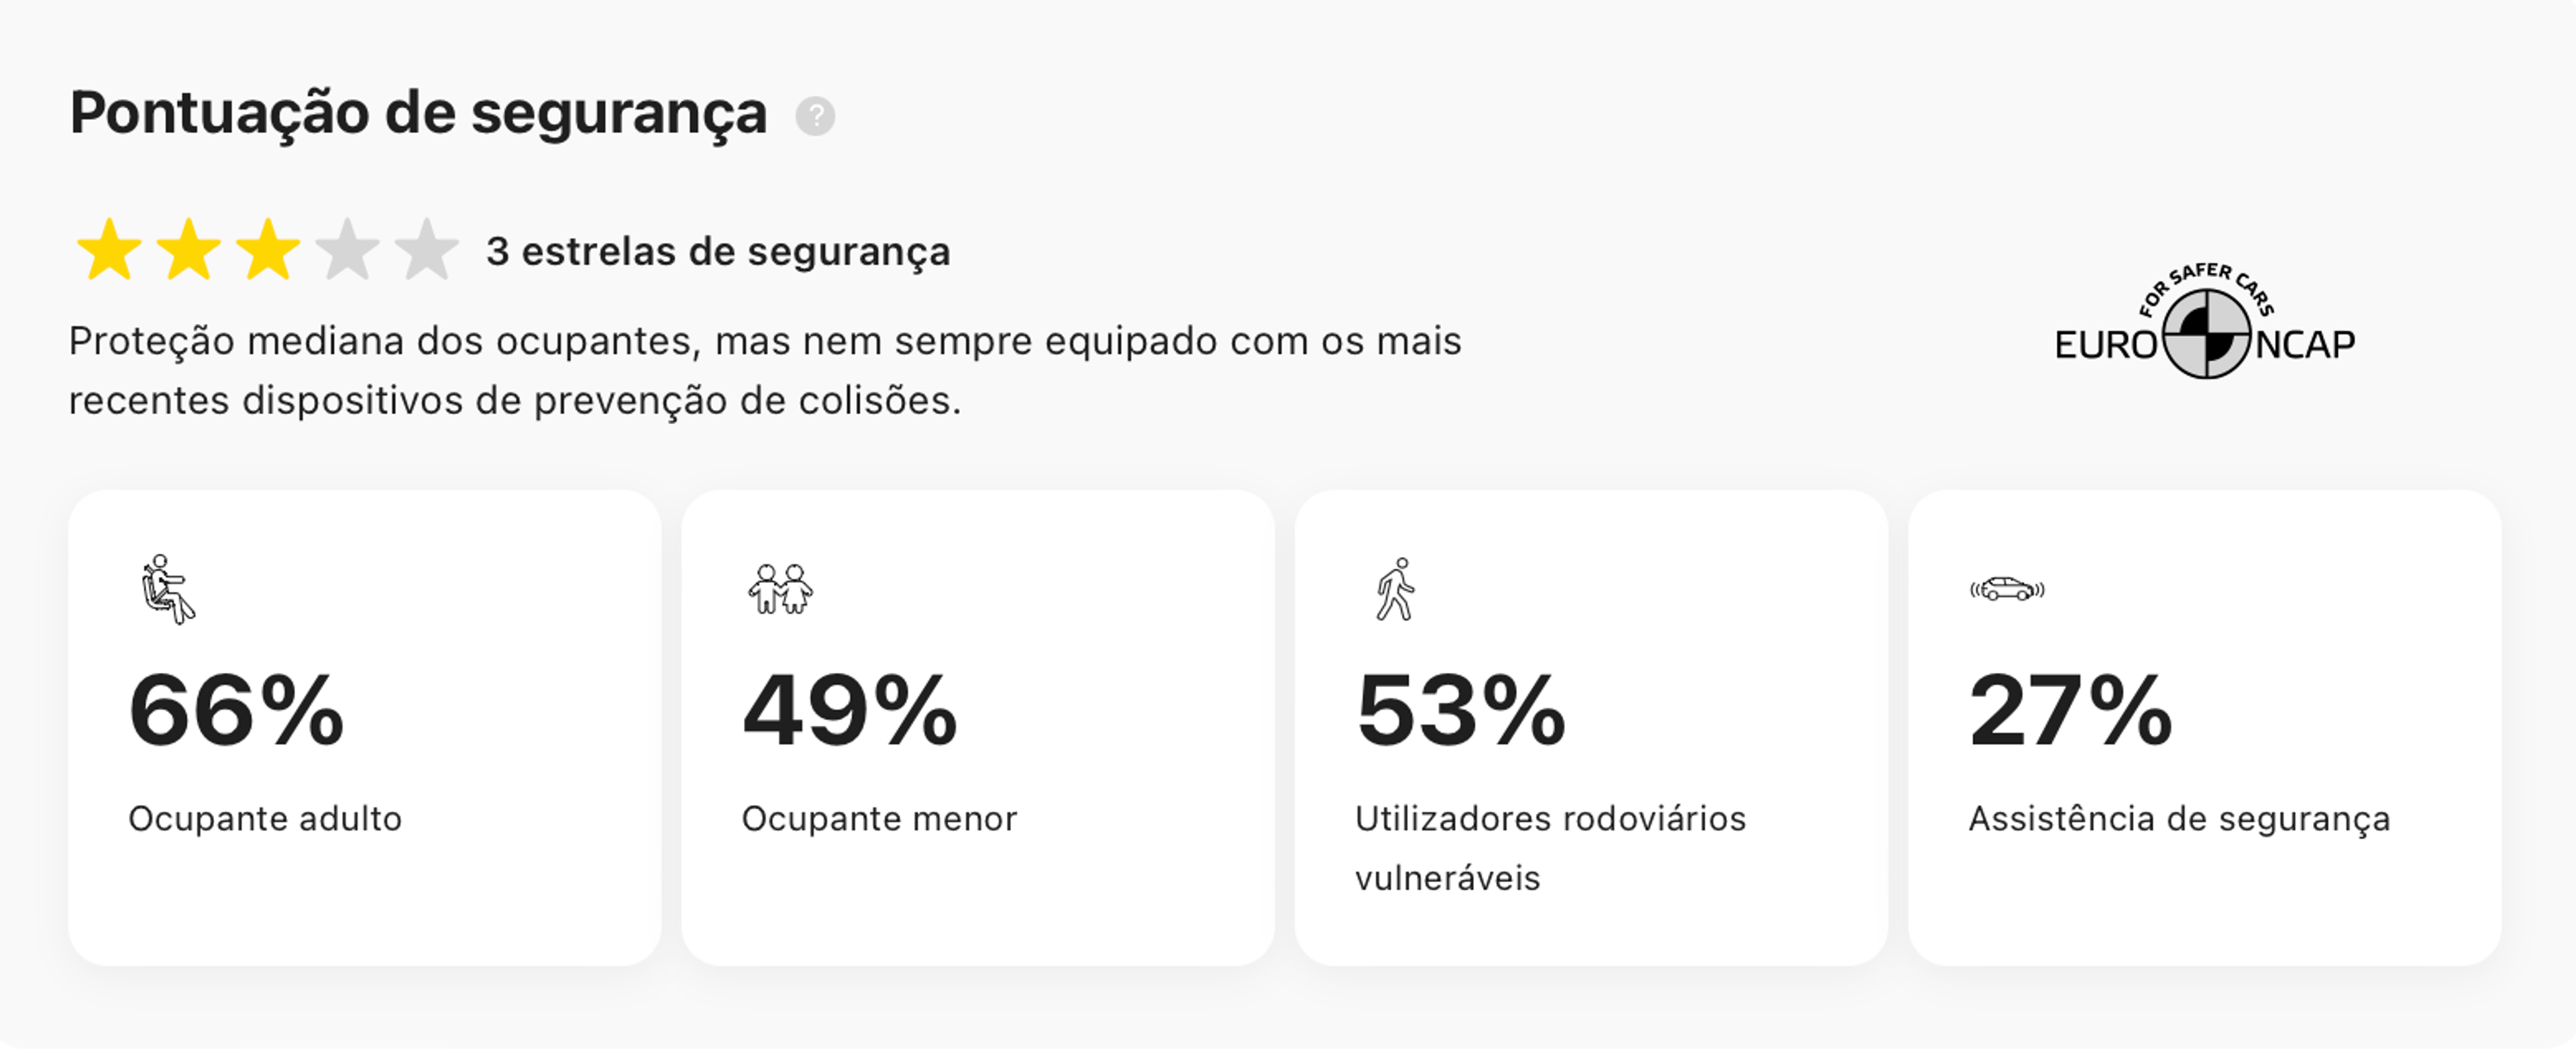Open the help question mark icon

point(815,116)
